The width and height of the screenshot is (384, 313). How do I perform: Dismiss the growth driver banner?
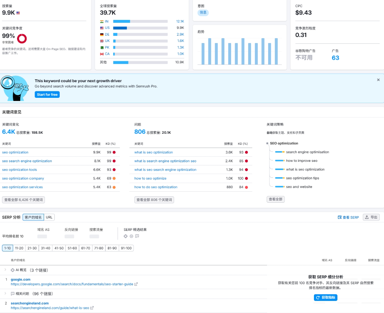click(x=378, y=80)
